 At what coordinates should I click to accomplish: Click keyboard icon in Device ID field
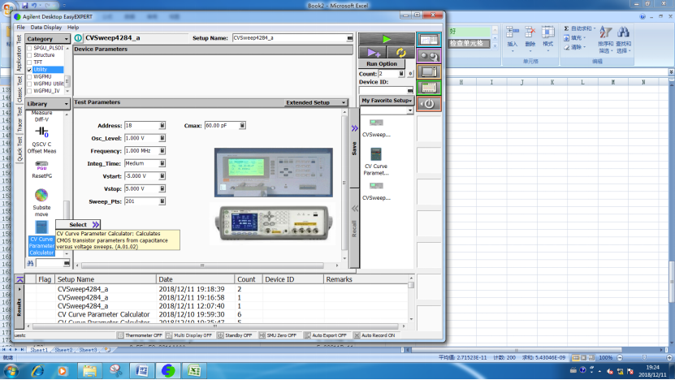[x=410, y=90]
